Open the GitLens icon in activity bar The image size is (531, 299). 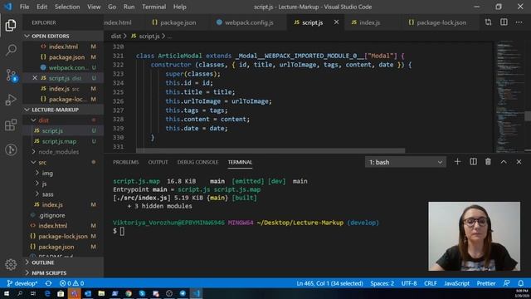click(11, 149)
